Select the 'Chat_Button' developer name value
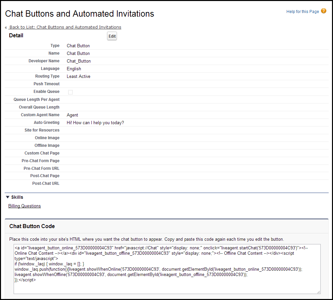This screenshot has height=300, width=333. (78, 61)
